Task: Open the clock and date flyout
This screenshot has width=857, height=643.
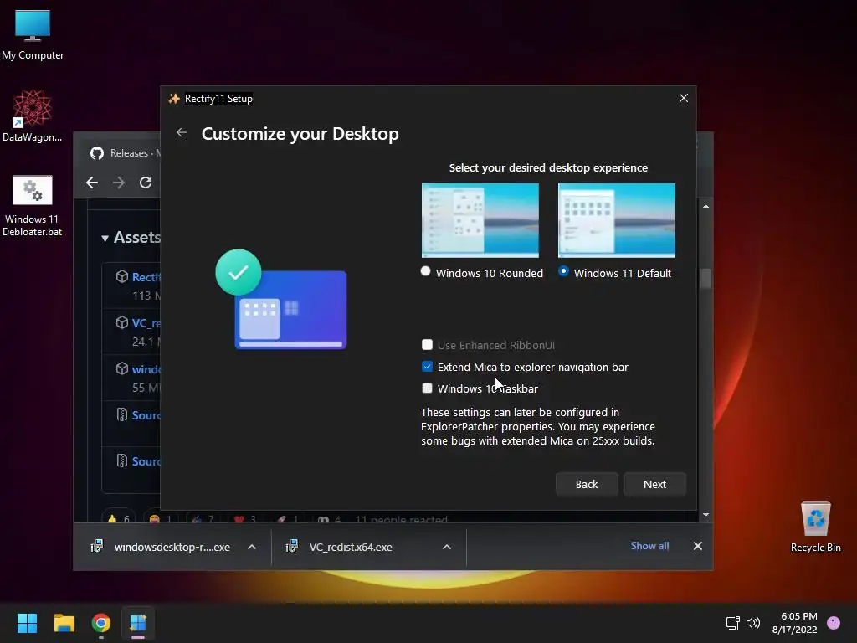Action: 795,623
